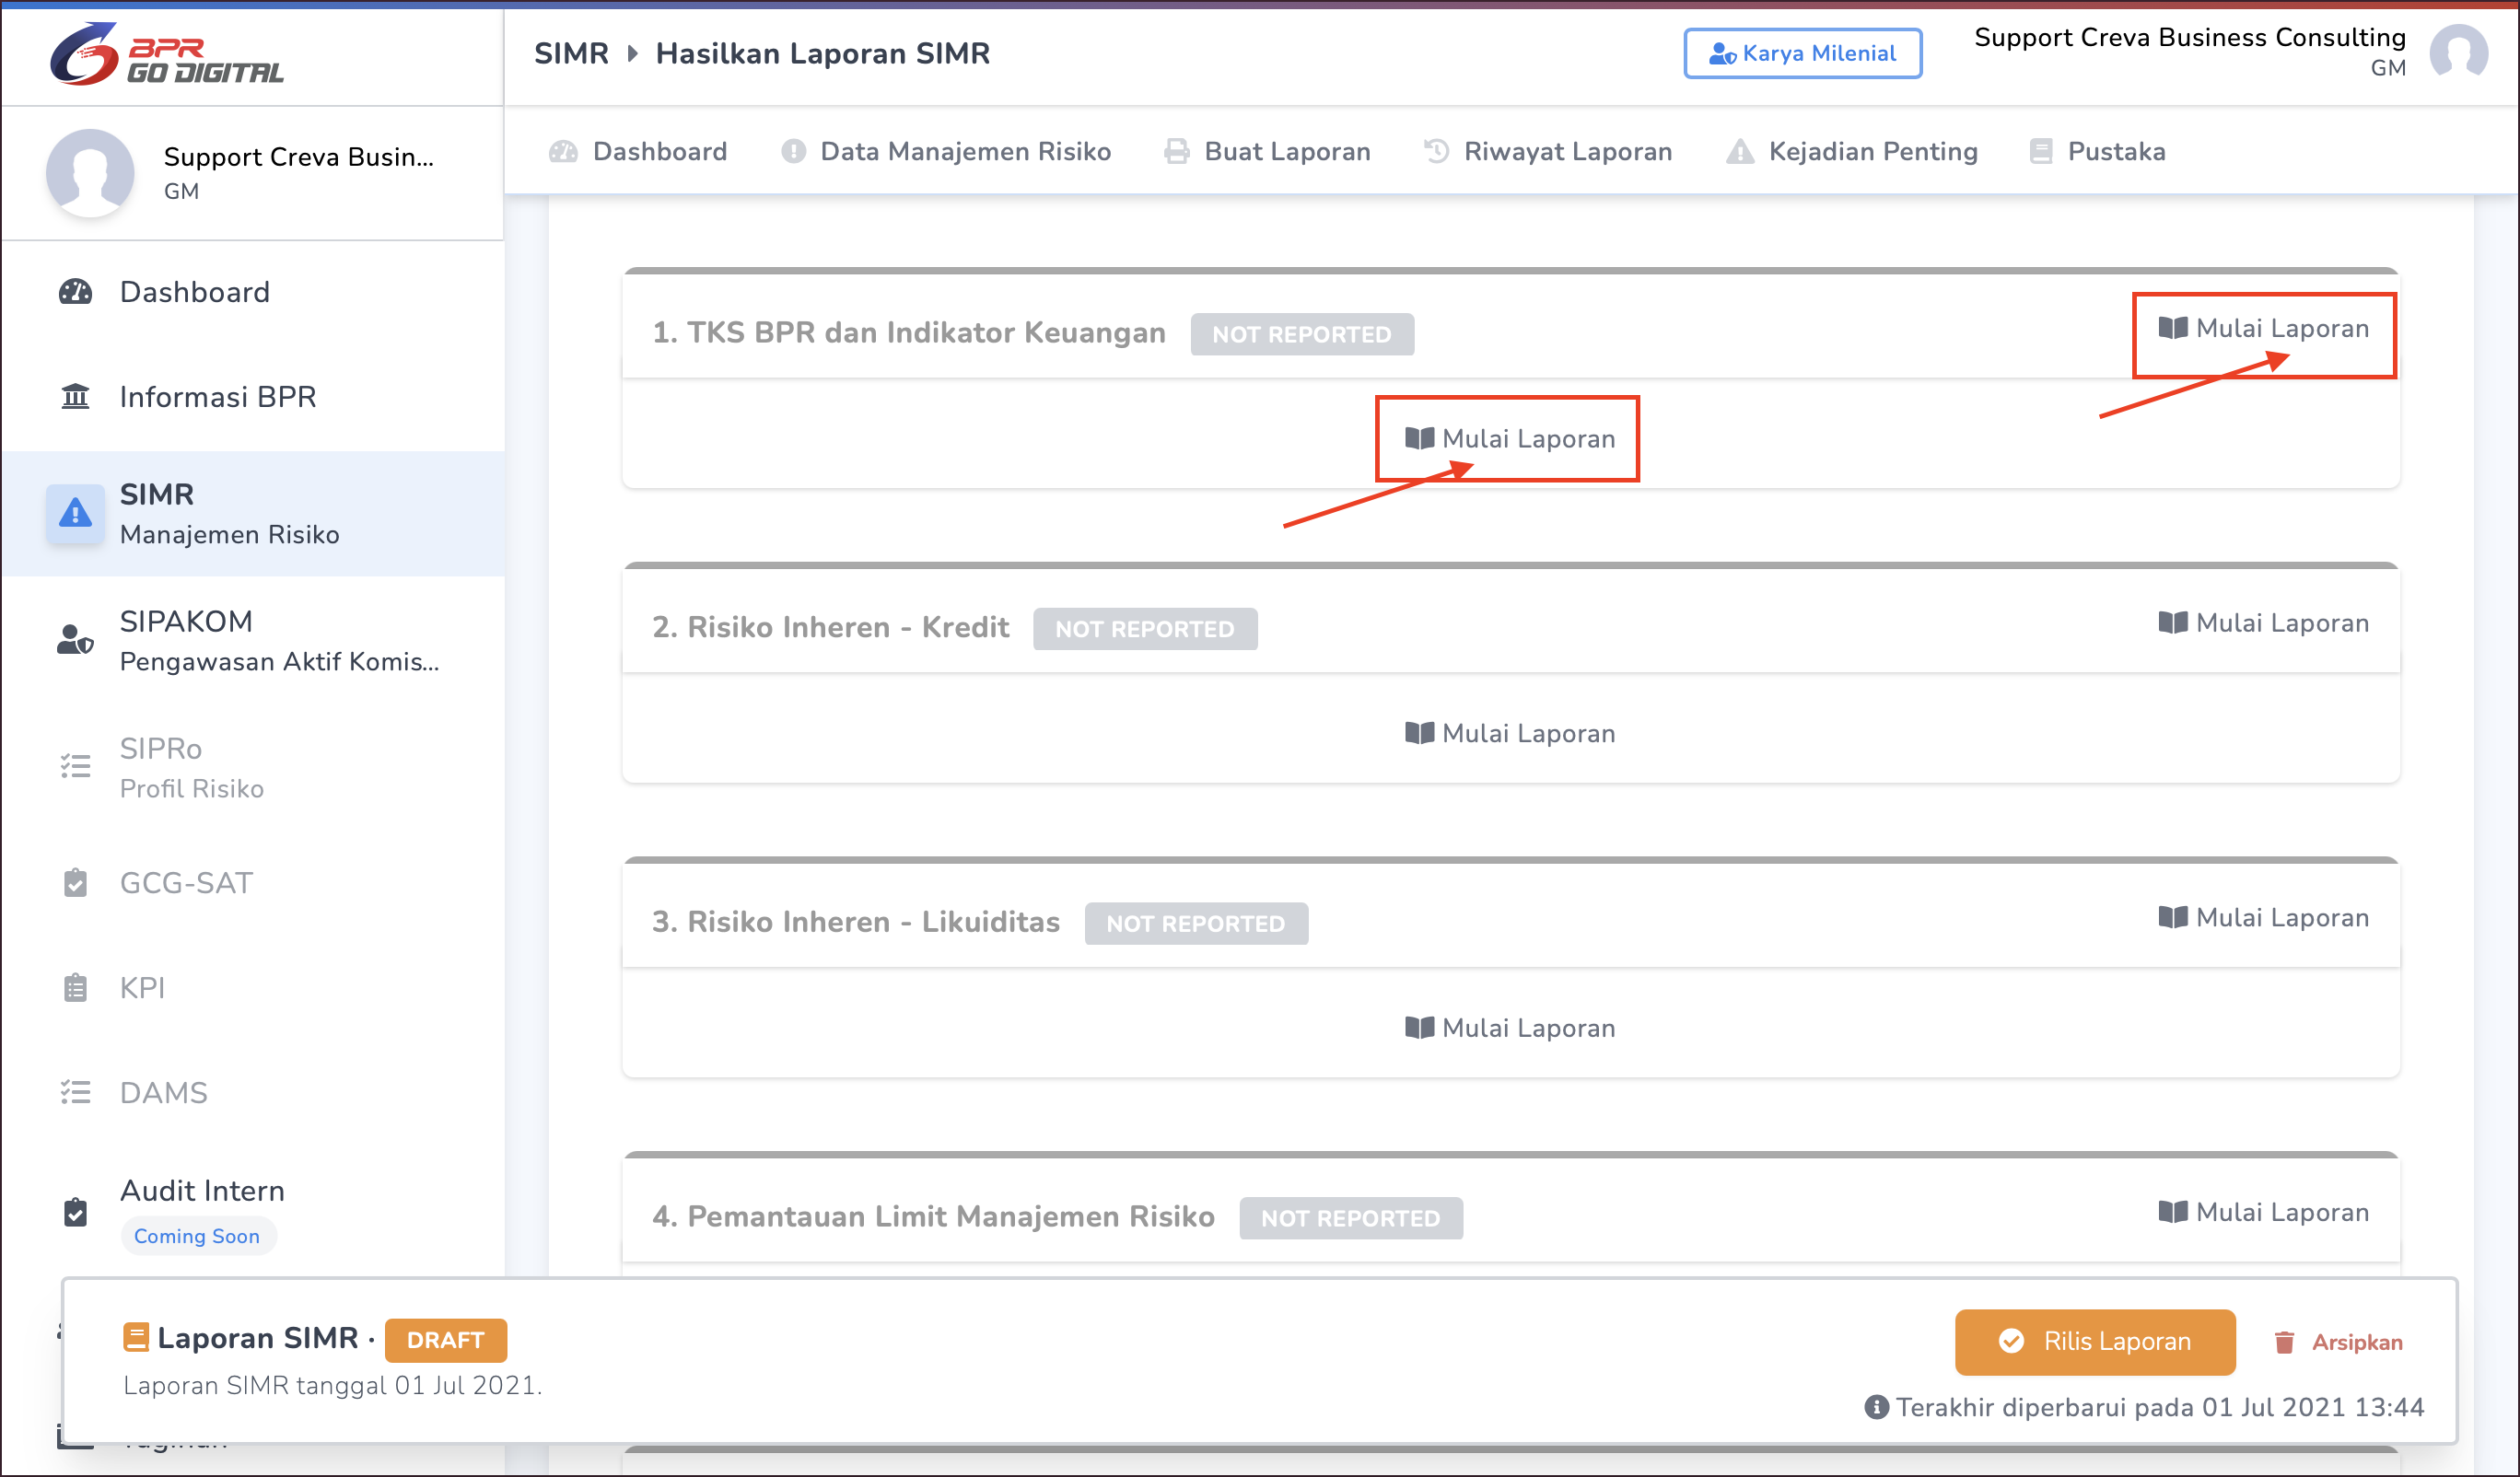Viewport: 2520px width, 1477px height.
Task: Click the SIMR warning triangle icon
Action: [x=75, y=514]
